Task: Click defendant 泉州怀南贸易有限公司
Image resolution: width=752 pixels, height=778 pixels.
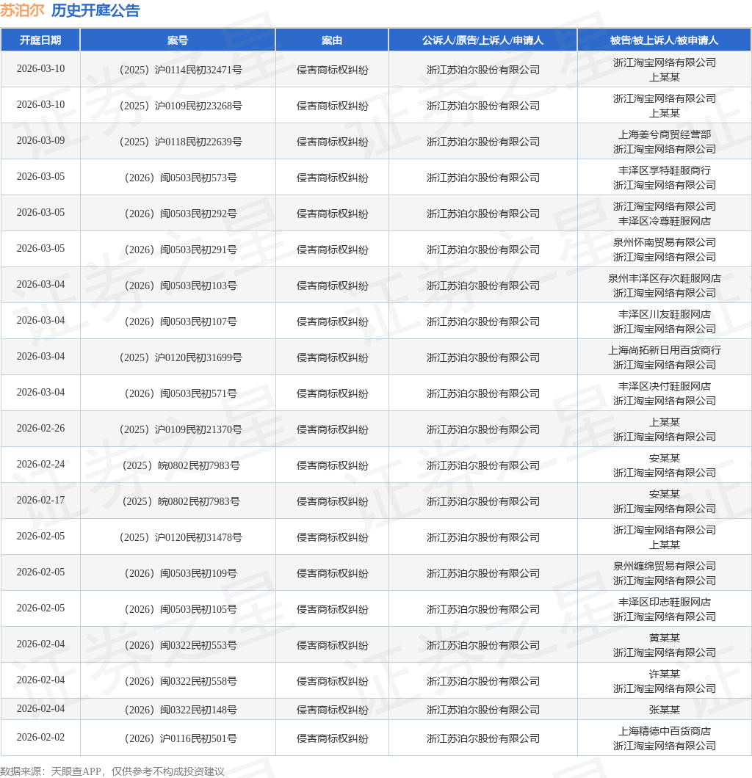Action: (x=664, y=243)
